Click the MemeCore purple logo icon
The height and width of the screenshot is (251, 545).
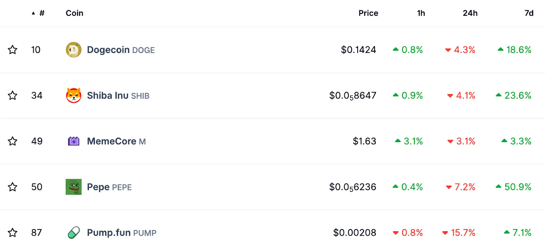74,141
